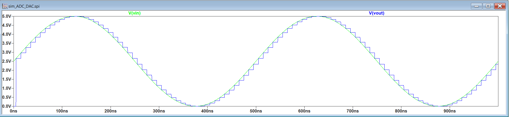Click the sim_ADC_DAC.spi window title

click(x=24, y=6)
